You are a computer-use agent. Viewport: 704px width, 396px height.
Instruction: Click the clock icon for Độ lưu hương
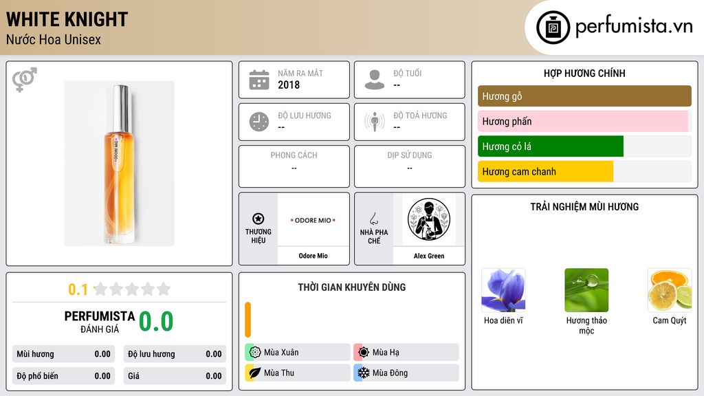pos(259,122)
